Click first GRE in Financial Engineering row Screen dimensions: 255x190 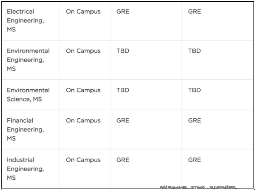[x=123, y=120]
